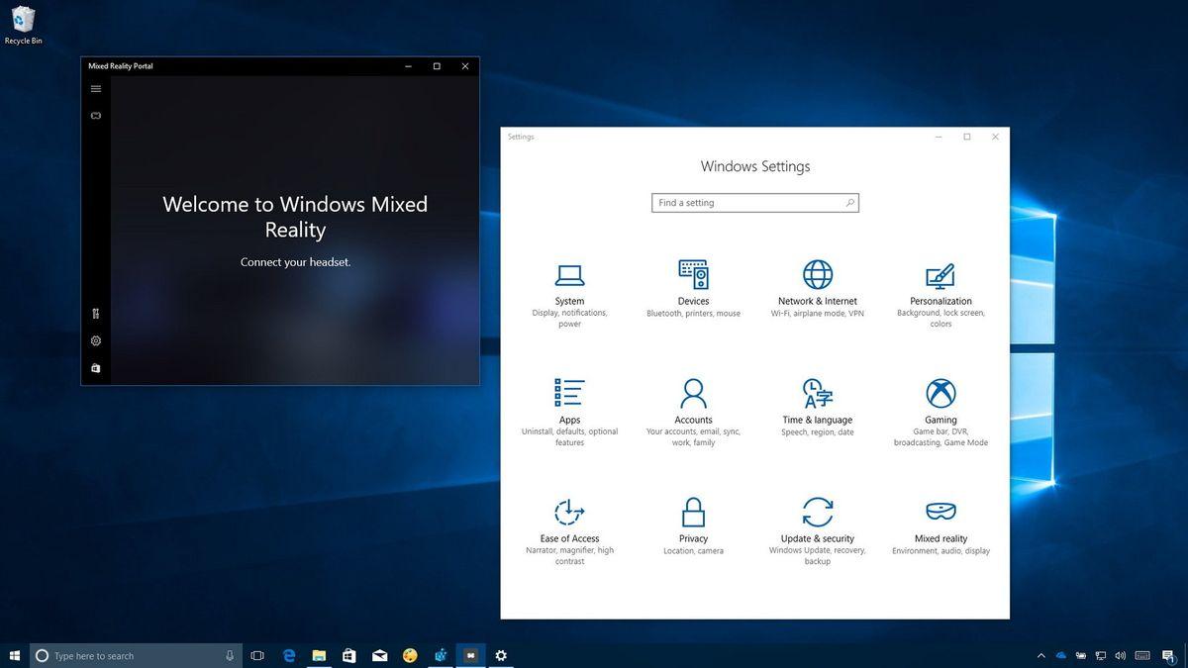Open the controllers icon in Mixed Reality sidebar
Screen dimensions: 1188x668
click(x=95, y=313)
